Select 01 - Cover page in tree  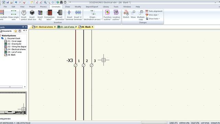coord(13,41)
